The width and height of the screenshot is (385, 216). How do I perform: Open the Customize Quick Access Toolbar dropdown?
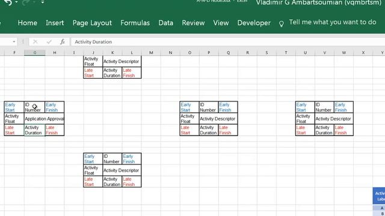(43, 2)
